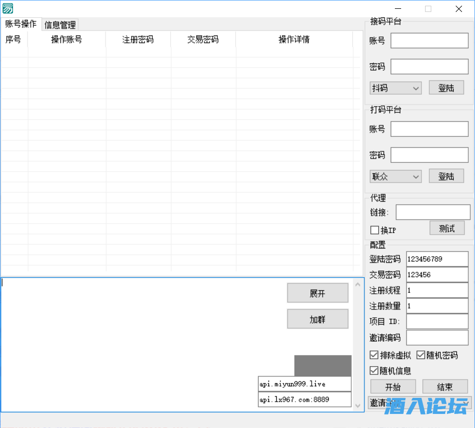This screenshot has height=428, width=475.
Task: Click the 项目 ID input field
Action: 437,321
